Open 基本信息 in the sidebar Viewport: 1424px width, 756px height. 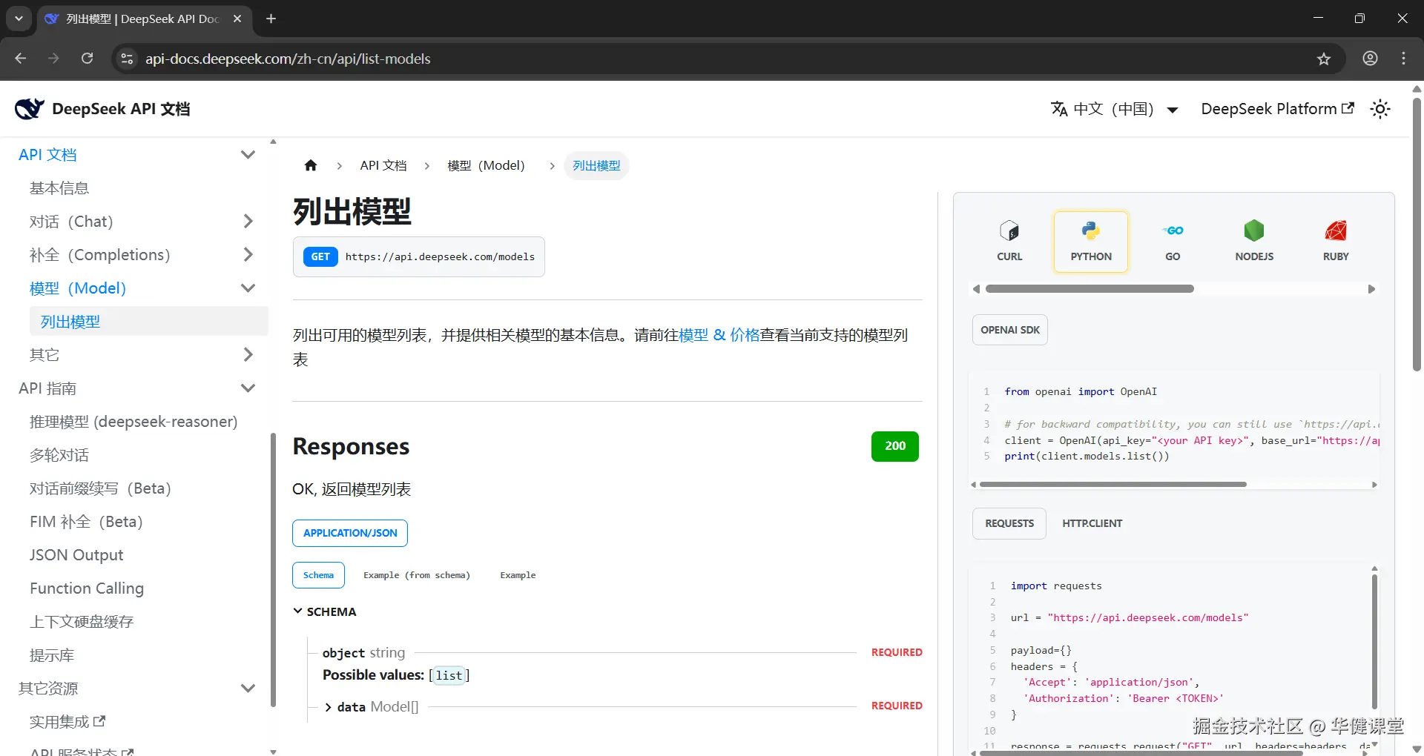(x=59, y=188)
